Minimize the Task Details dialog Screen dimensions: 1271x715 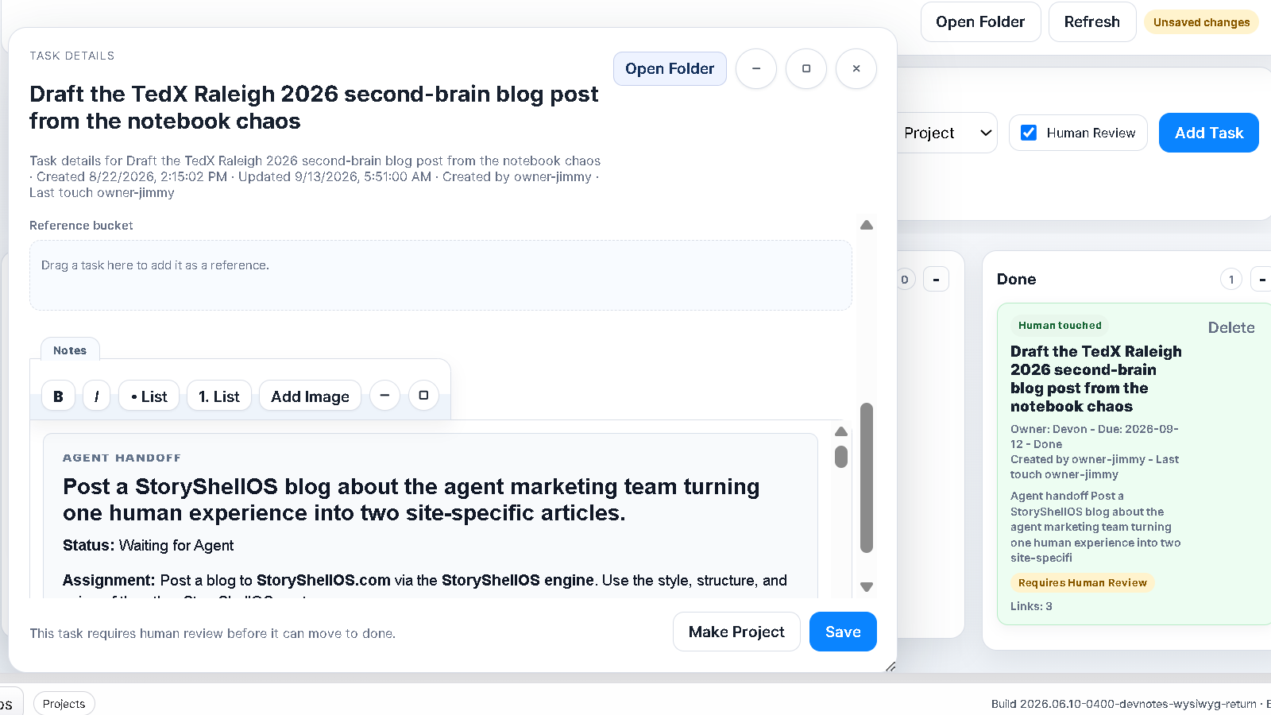[x=756, y=69]
